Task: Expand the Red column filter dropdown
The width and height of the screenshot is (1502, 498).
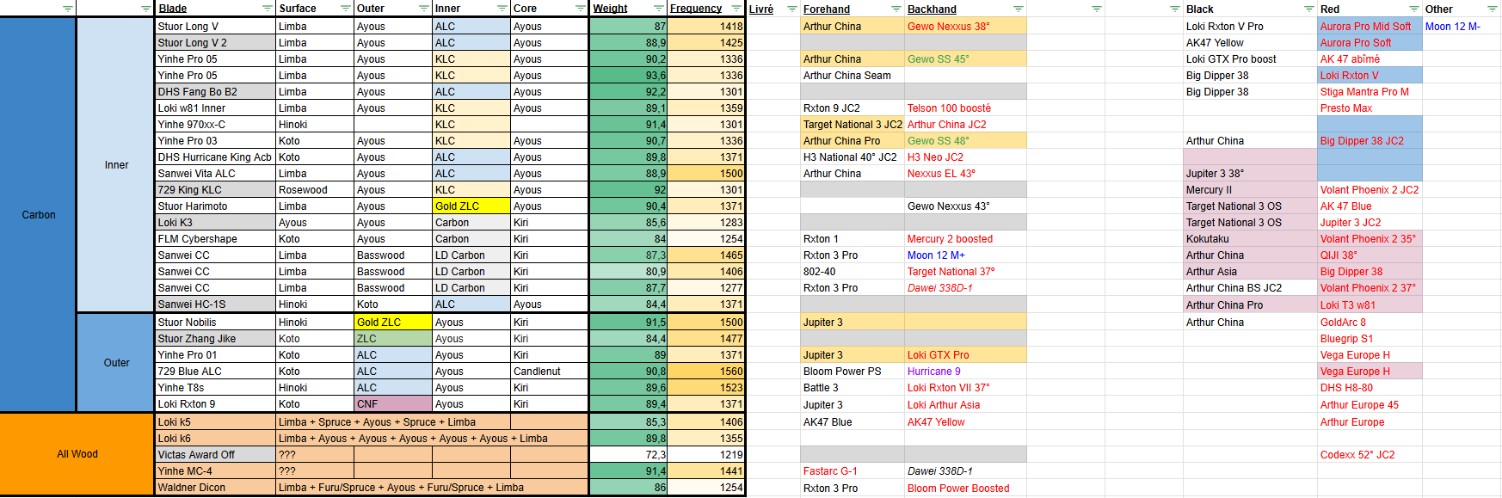Action: (x=1413, y=9)
